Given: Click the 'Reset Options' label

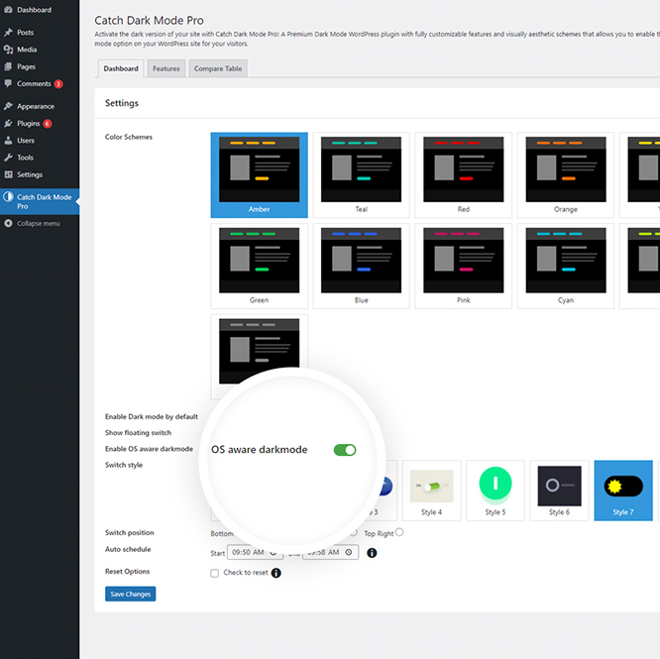Looking at the screenshot, I should click(x=128, y=571).
